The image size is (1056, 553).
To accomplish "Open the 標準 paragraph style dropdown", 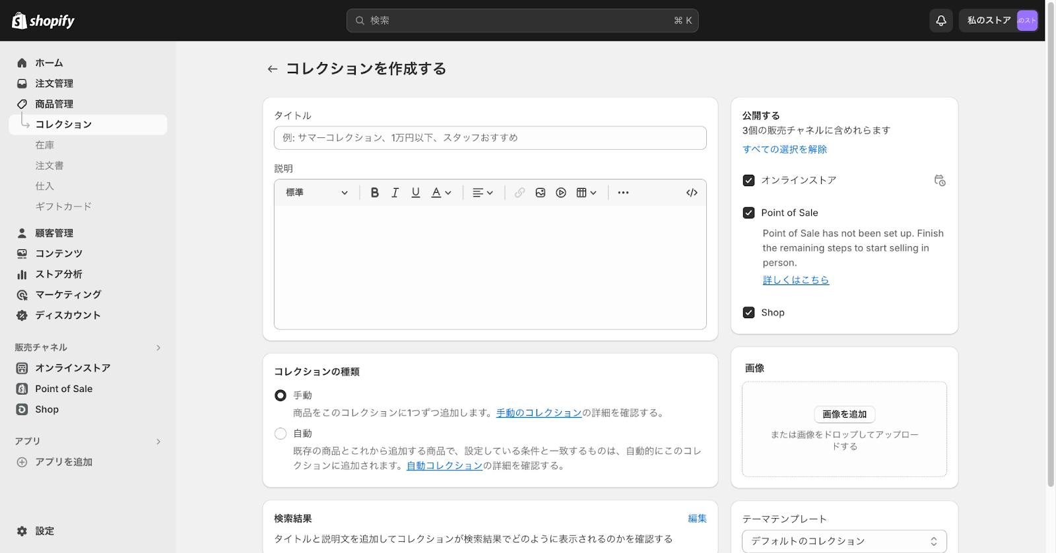I will point(317,193).
